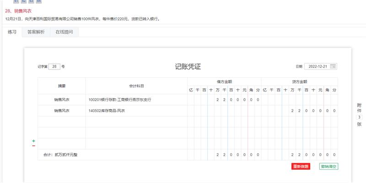Click the voucher number field showing 28
Image resolution: width=366 pixels, height=183 pixels.
pyautogui.click(x=54, y=66)
